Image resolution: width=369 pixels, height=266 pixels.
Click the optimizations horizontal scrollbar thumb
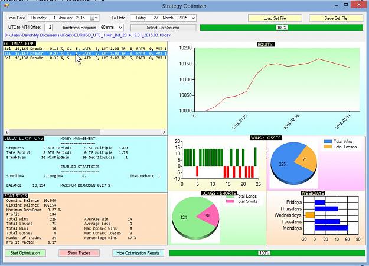point(55,132)
